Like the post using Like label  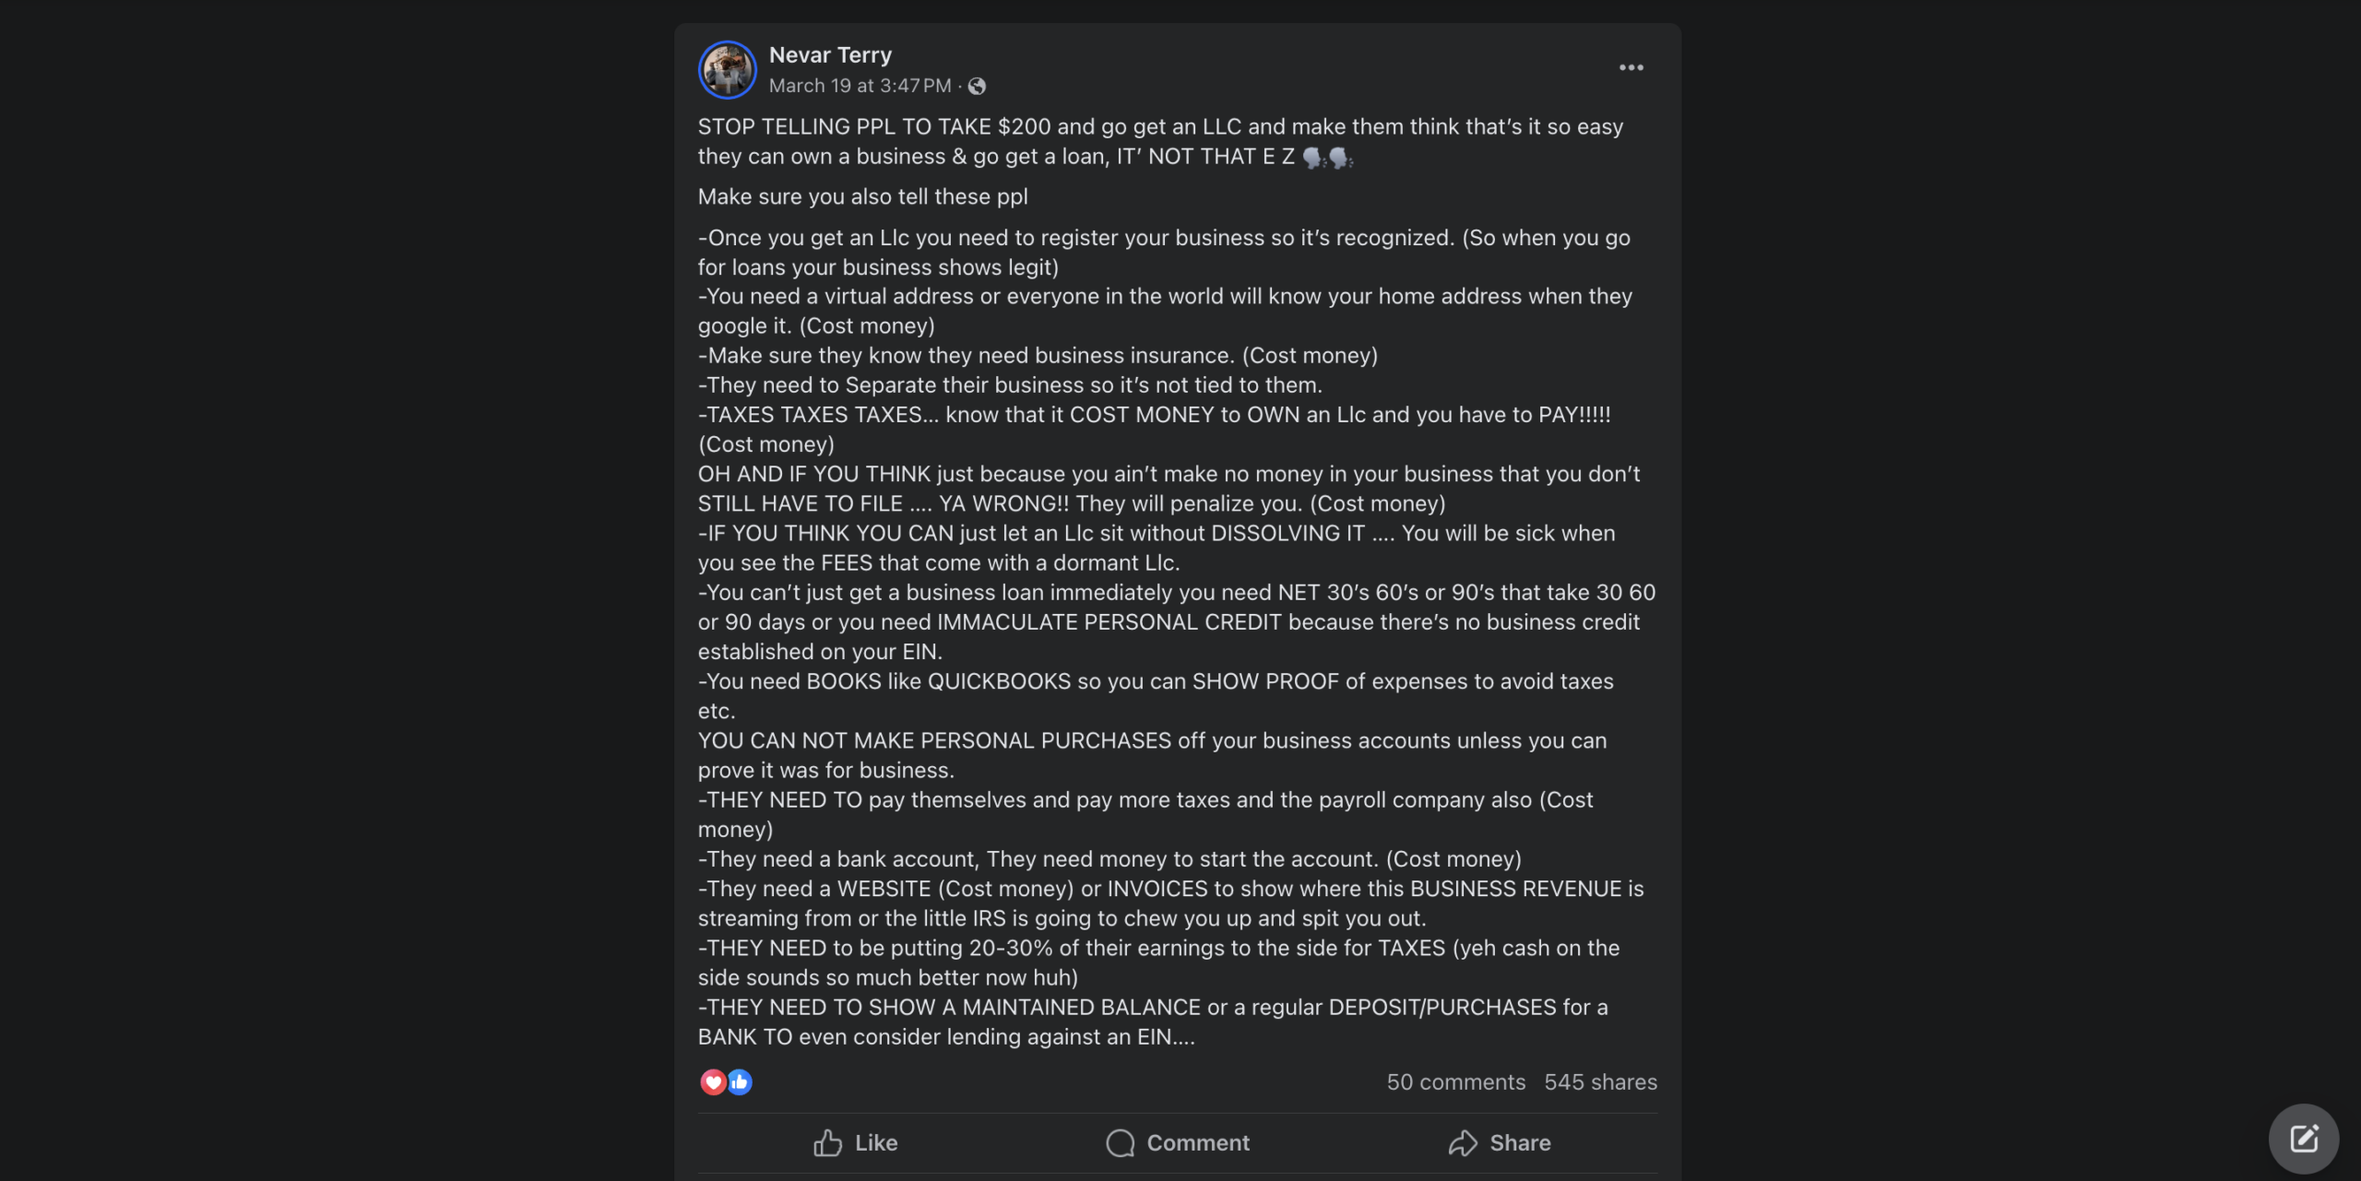coord(875,1143)
